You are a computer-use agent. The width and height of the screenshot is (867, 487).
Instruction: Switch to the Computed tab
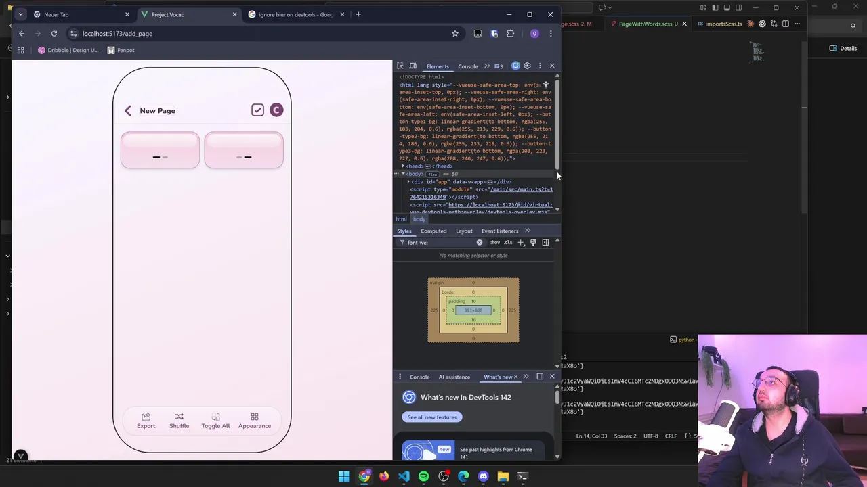[433, 231]
